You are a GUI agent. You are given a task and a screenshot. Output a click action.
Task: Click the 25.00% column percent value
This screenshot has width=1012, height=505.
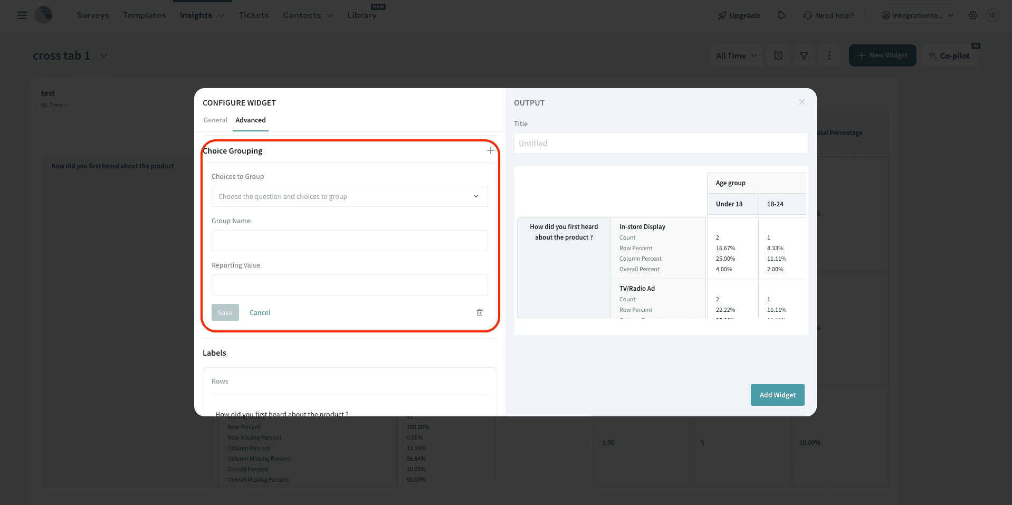(x=725, y=259)
